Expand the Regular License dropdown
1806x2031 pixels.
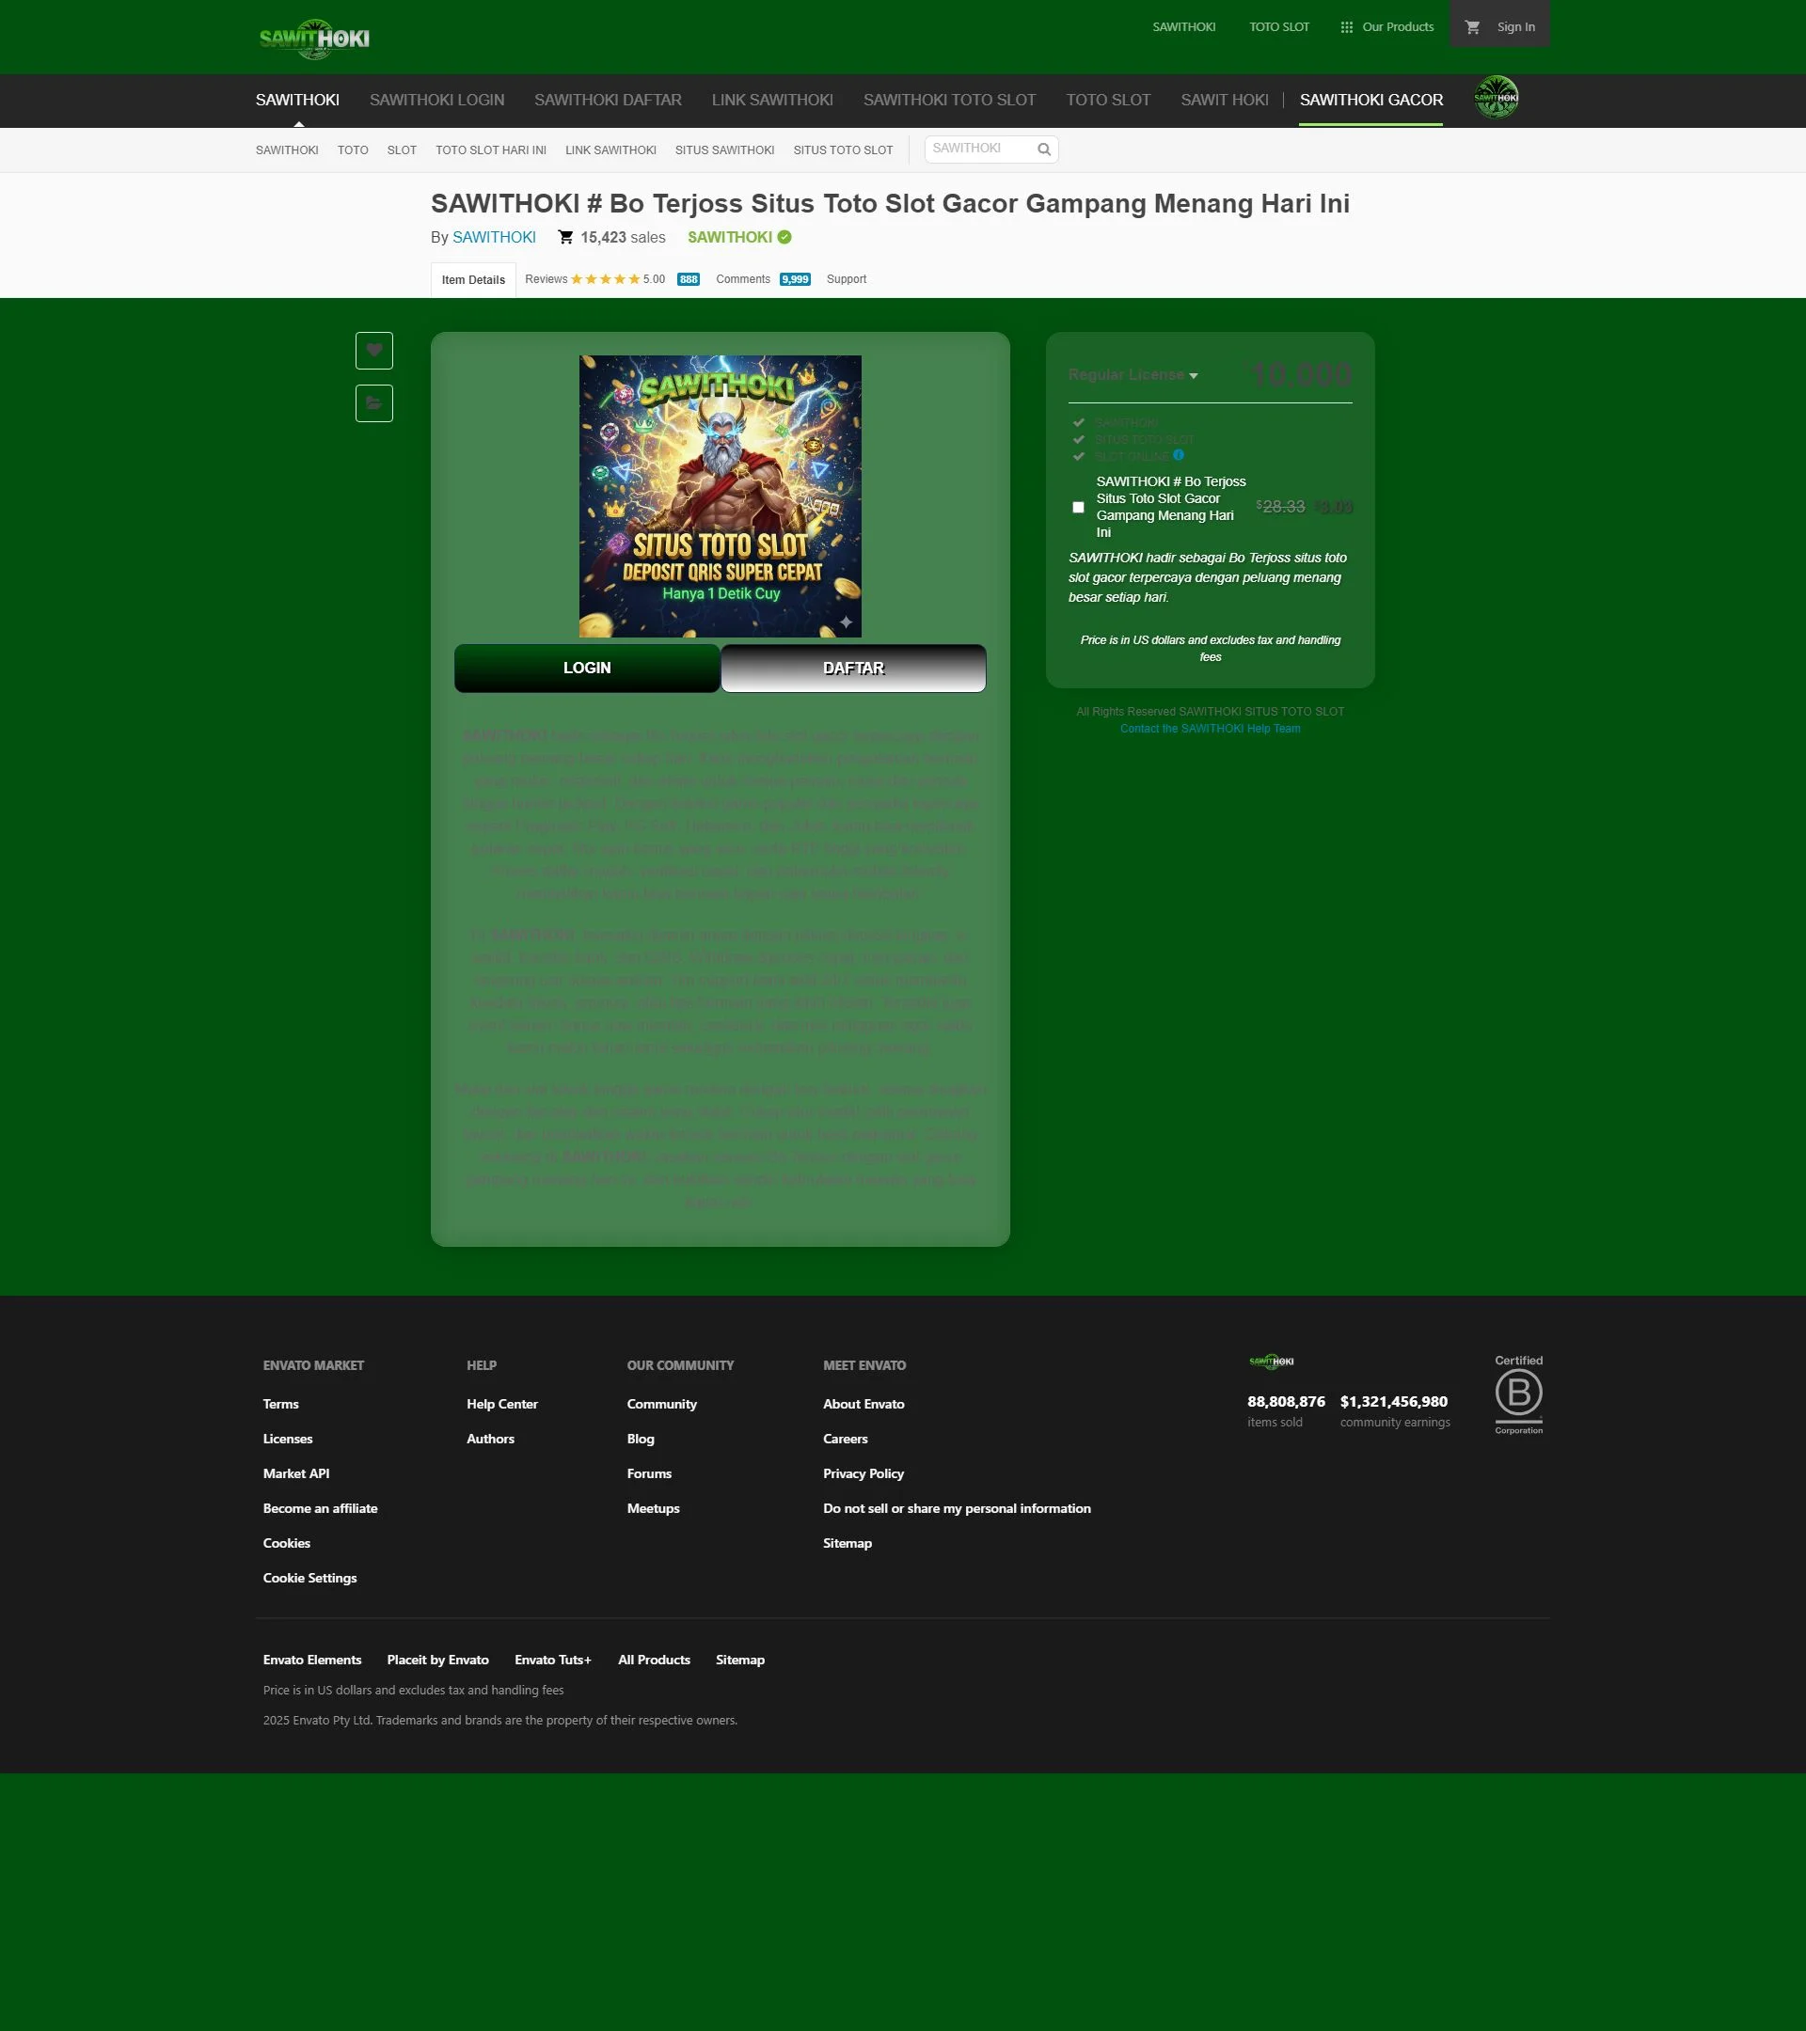pyautogui.click(x=1133, y=374)
